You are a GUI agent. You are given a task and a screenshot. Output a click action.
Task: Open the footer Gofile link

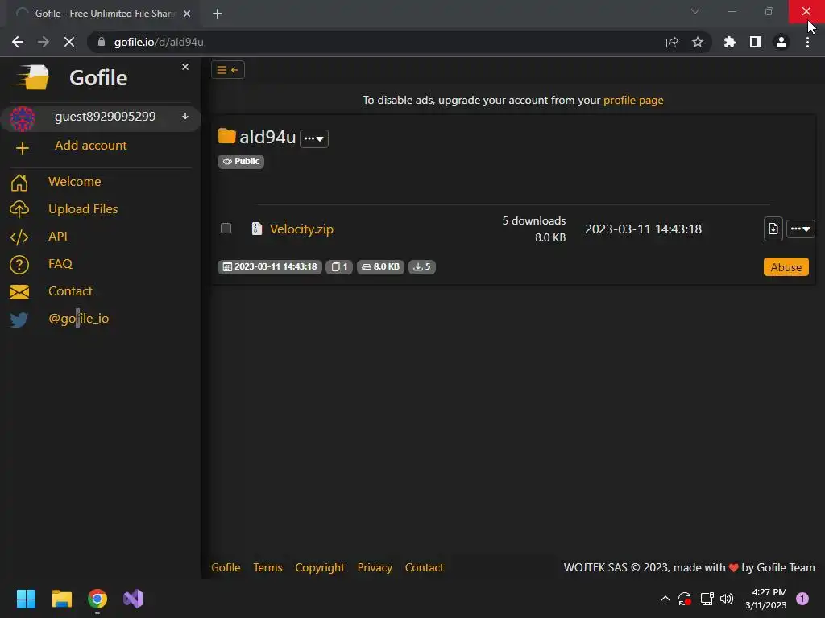click(x=226, y=567)
